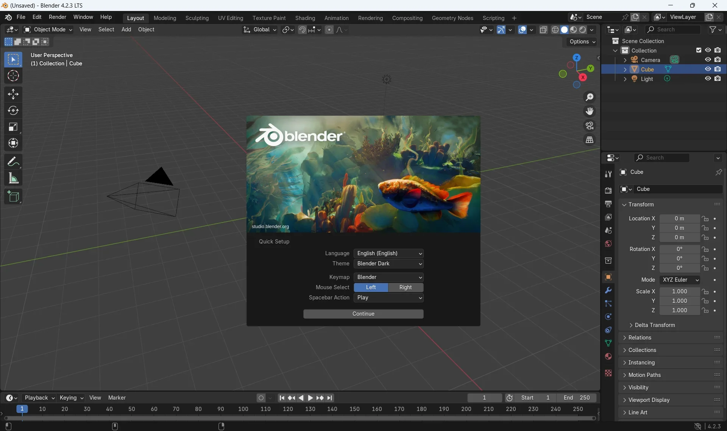Open the Global transform orientation dropdown

(x=260, y=29)
